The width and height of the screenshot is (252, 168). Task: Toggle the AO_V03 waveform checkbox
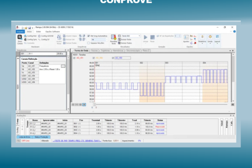coord(113,58)
